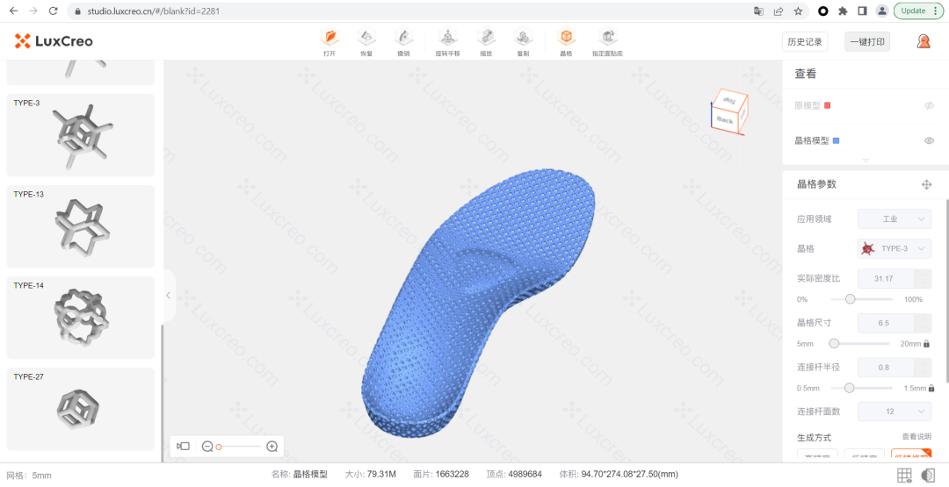Click the 实际密度比 value stepper arrows
Viewport: 949px width, 487px height.
click(923, 278)
